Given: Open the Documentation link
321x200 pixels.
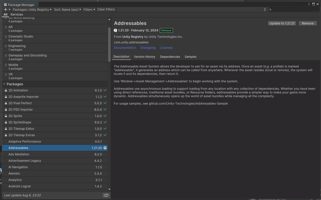Looking at the screenshot, I should click(x=125, y=48).
